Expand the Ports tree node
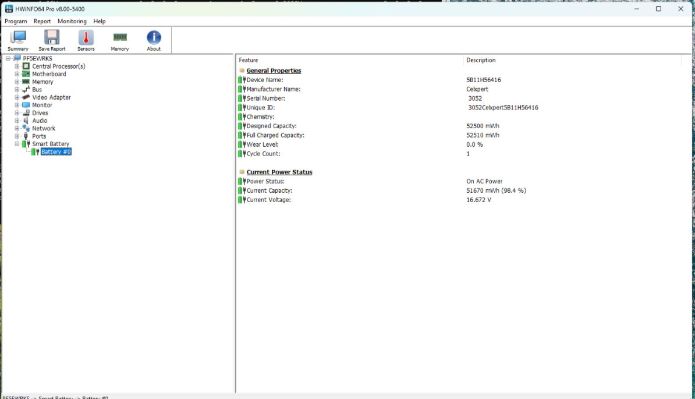This screenshot has width=695, height=399. tap(17, 136)
